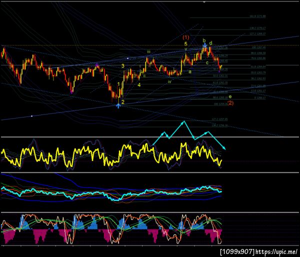Select the thick cyan indicator line
300x257 pixels.
(x=111, y=193)
